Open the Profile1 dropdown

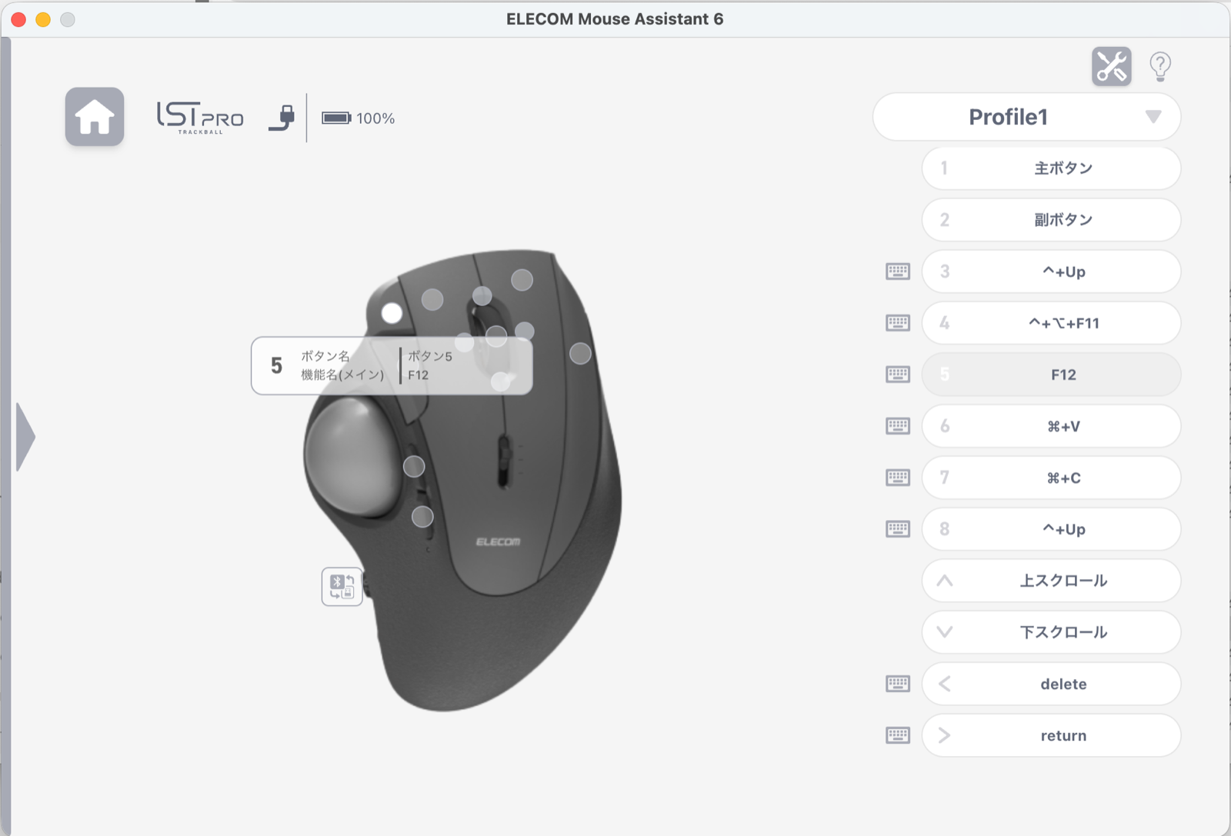click(x=1026, y=117)
